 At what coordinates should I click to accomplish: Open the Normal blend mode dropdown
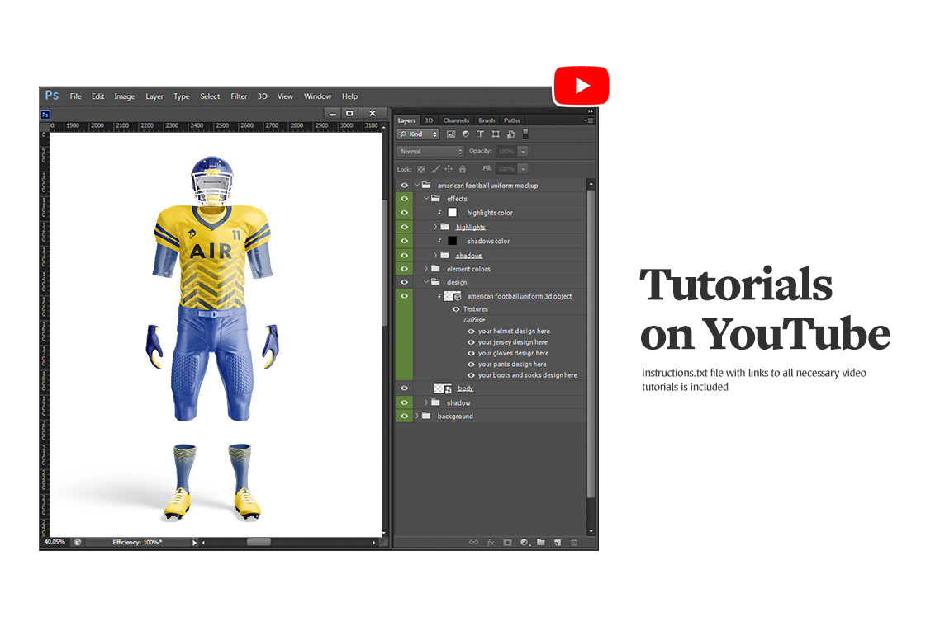pyautogui.click(x=430, y=152)
